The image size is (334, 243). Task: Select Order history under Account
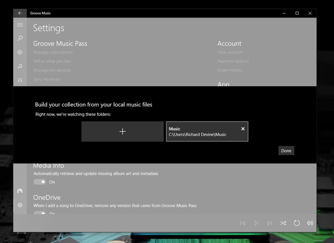click(229, 70)
